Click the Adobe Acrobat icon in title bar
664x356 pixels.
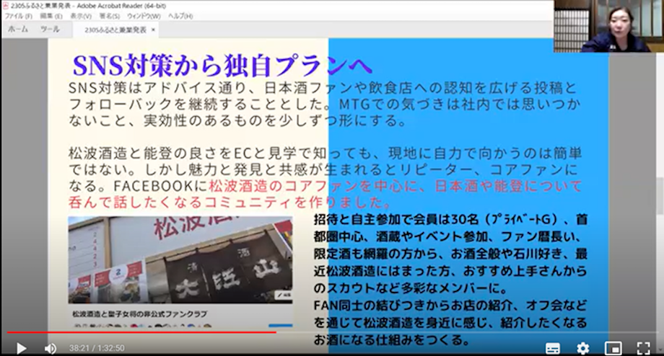[x=6, y=6]
